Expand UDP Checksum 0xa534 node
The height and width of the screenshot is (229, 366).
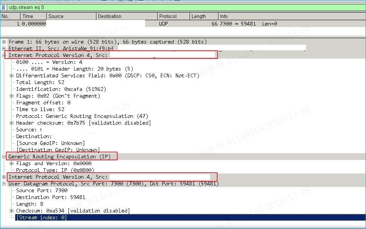point(12,211)
